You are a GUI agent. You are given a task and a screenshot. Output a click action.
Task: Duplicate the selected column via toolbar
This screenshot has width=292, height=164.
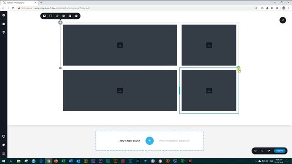click(70, 16)
